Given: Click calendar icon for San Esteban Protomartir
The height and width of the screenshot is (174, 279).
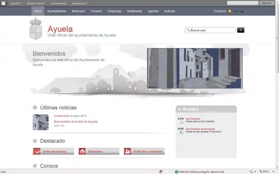Looking at the screenshot, I should click(x=180, y=131).
